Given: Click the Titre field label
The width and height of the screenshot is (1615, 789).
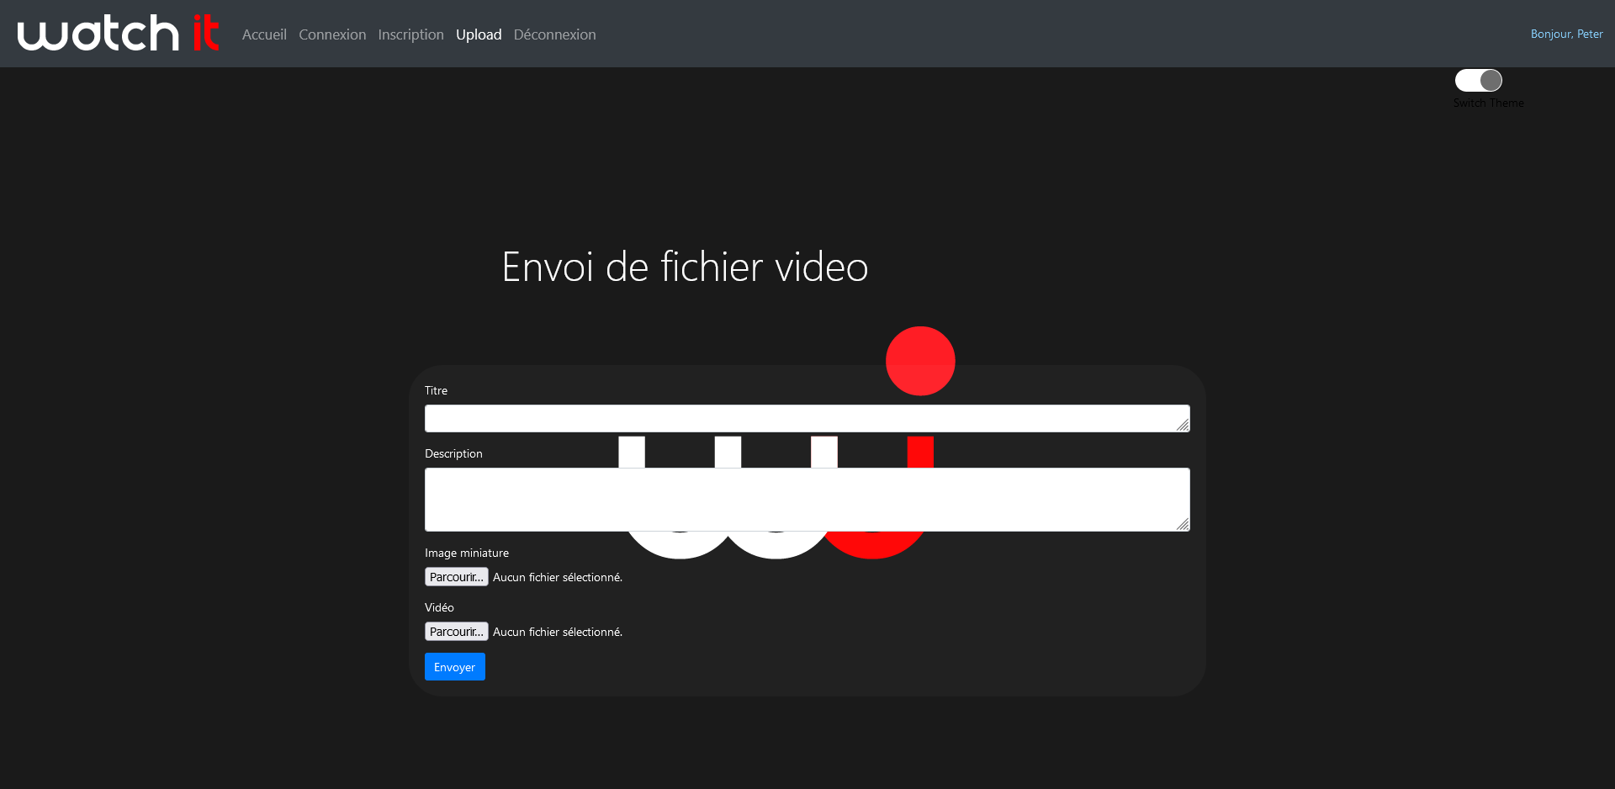Looking at the screenshot, I should [436, 389].
